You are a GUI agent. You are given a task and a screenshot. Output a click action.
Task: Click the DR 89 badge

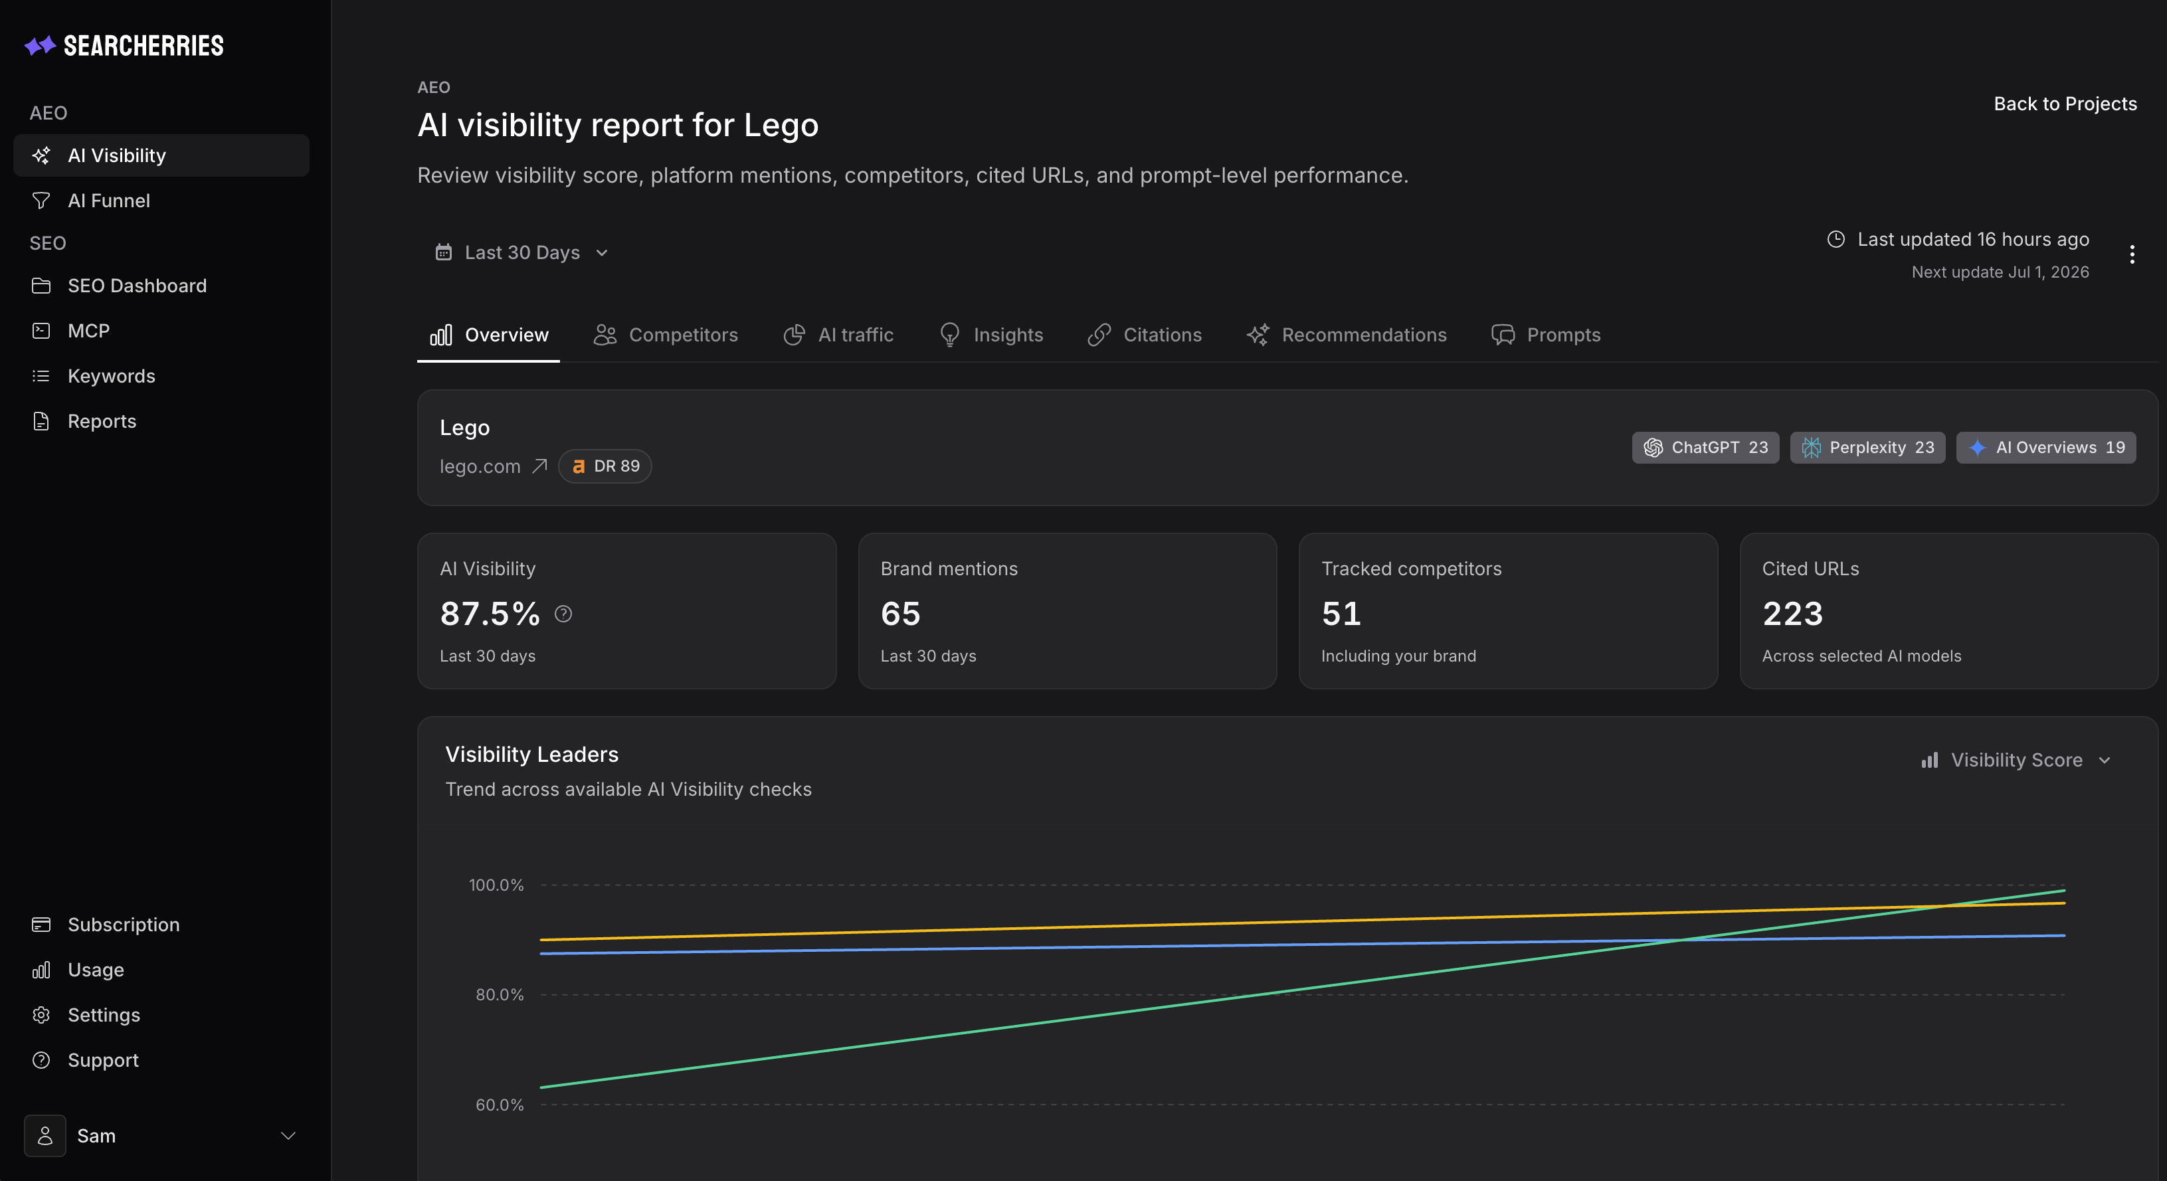605,467
